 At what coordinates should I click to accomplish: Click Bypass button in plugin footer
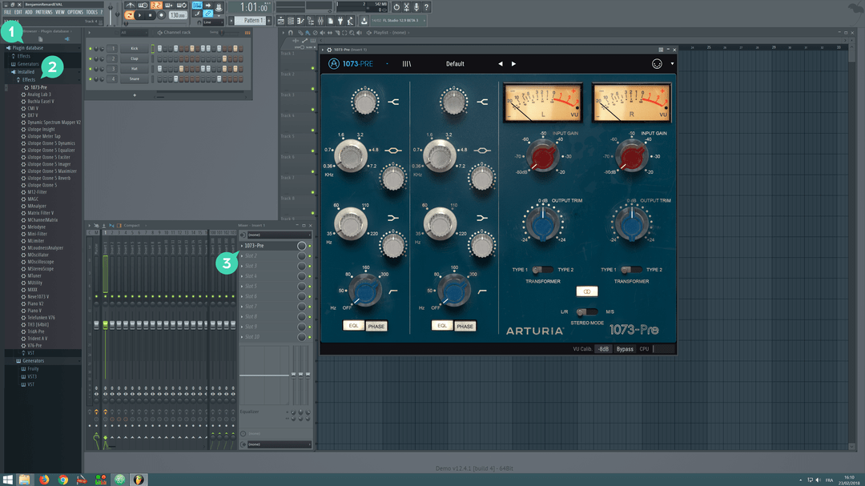(x=625, y=349)
